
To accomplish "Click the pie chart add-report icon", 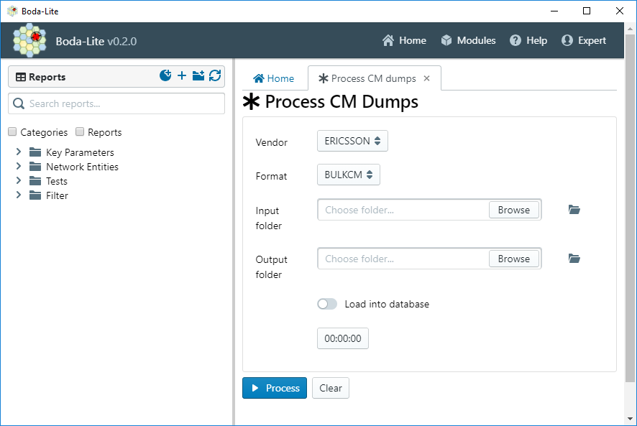I will click(165, 75).
